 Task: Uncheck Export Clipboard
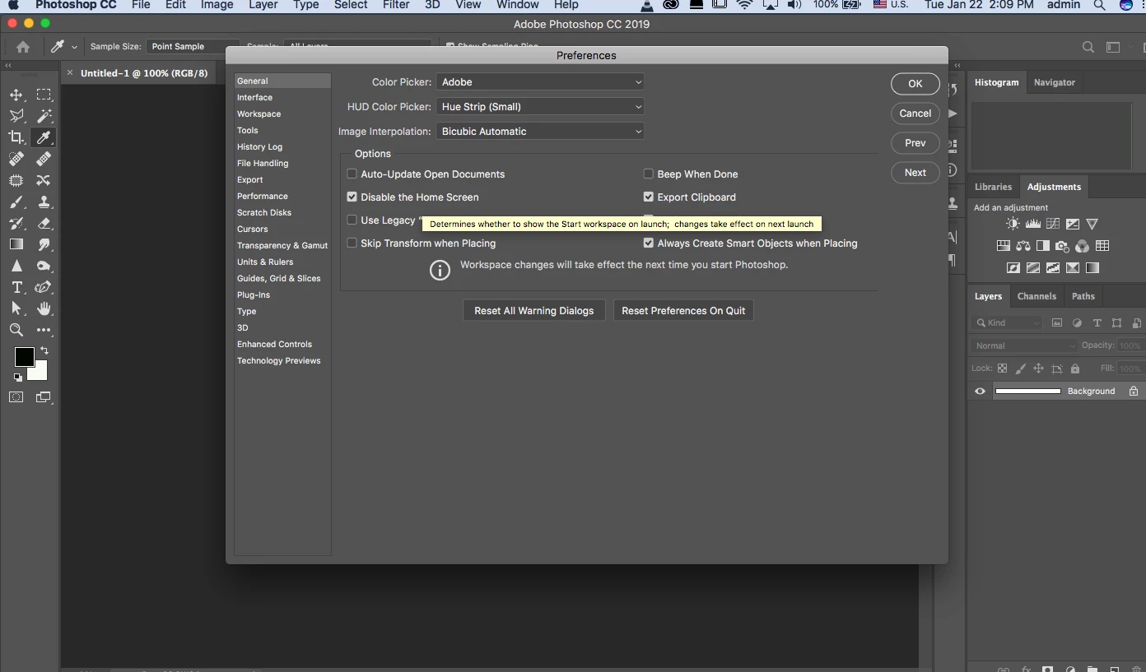(648, 197)
